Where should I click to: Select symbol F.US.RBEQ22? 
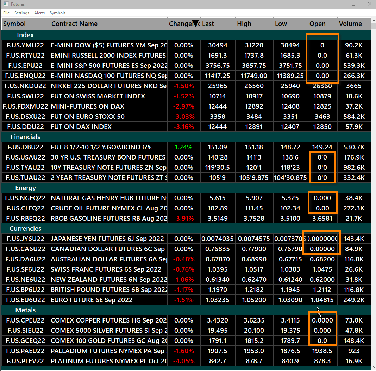[25, 219]
